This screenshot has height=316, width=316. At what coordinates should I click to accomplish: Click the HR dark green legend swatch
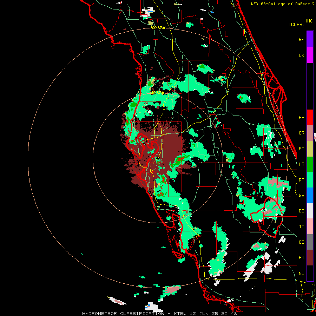[310, 164]
